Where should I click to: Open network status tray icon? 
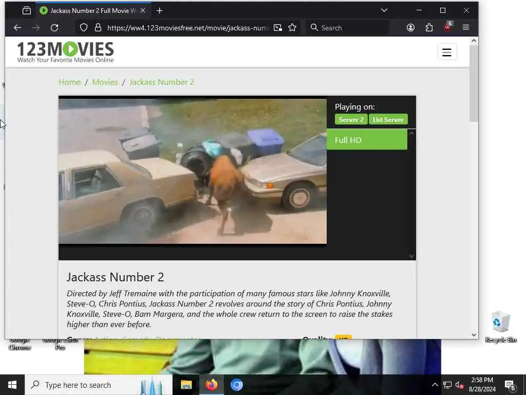(x=447, y=385)
